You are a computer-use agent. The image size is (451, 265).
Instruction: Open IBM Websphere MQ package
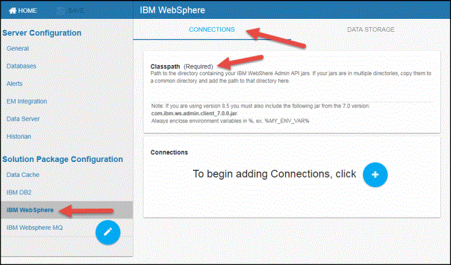35,228
